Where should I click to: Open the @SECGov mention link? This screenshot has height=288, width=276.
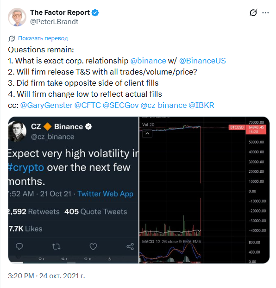coord(120,105)
